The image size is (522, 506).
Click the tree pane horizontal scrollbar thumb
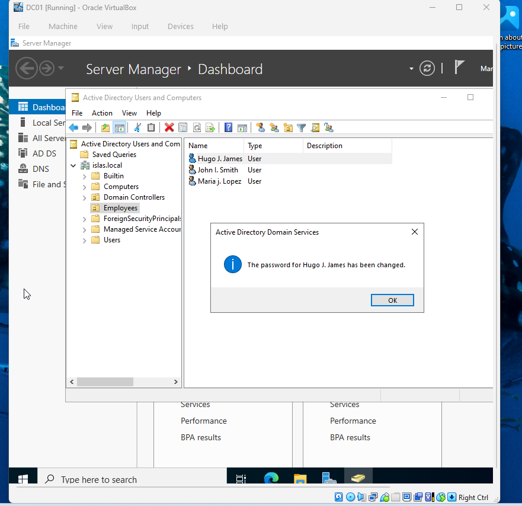point(105,382)
